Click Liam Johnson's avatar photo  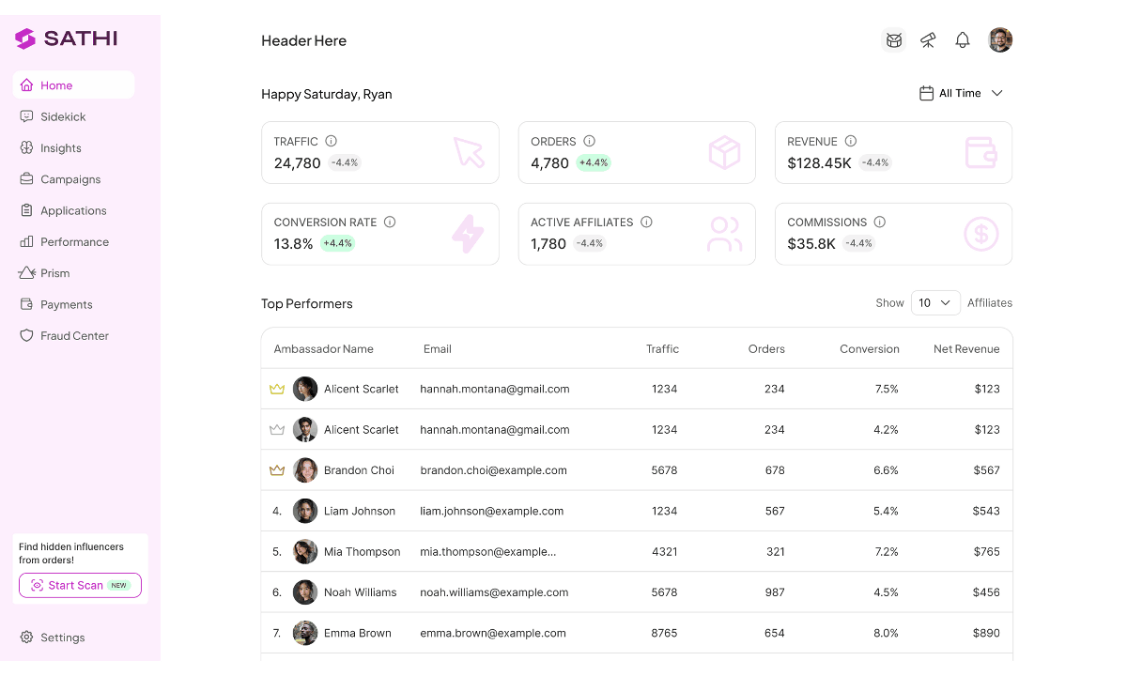pyautogui.click(x=305, y=511)
